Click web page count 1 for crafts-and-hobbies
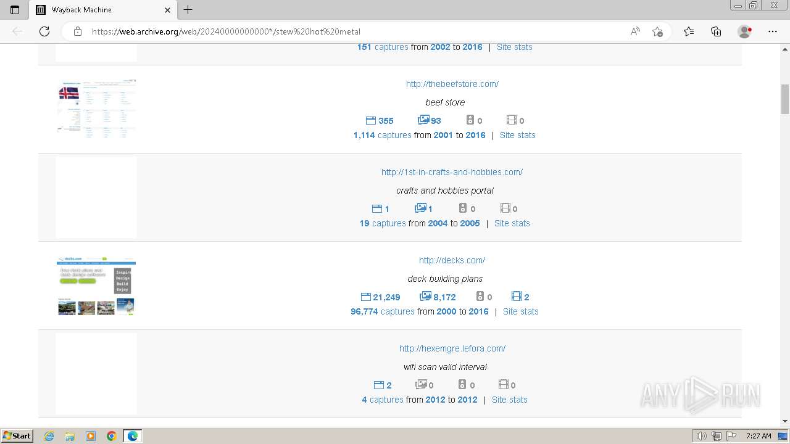The height and width of the screenshot is (444, 790). pos(381,209)
